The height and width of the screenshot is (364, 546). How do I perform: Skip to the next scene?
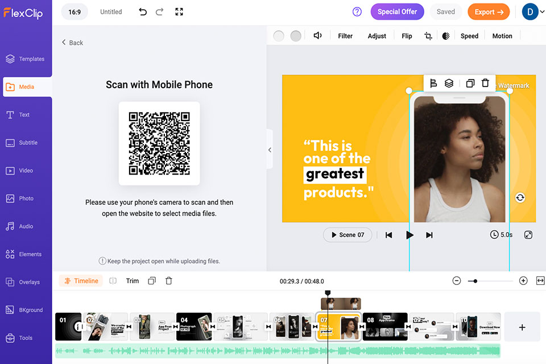coord(429,235)
